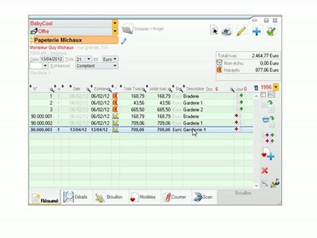Click the red arrow icon in row 90.000.001
This screenshot has height=238, width=317.
238,116
